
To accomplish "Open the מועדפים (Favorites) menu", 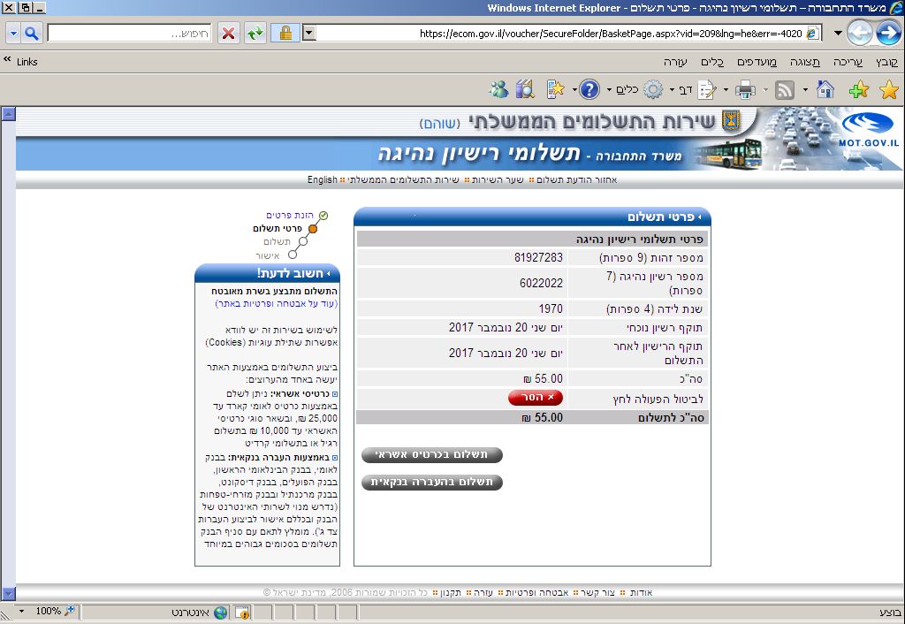I will point(759,62).
